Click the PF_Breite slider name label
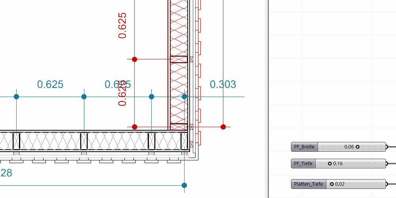 tap(304, 147)
